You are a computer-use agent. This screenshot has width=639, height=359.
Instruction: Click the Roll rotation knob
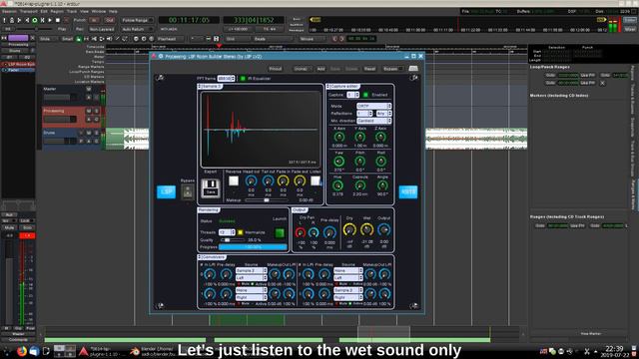tap(380, 162)
